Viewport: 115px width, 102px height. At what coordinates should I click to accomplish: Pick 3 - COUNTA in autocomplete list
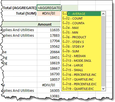pyautogui.click(x=82, y=23)
